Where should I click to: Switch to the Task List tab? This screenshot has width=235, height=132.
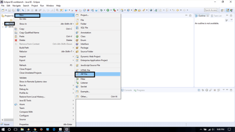tap(216, 16)
